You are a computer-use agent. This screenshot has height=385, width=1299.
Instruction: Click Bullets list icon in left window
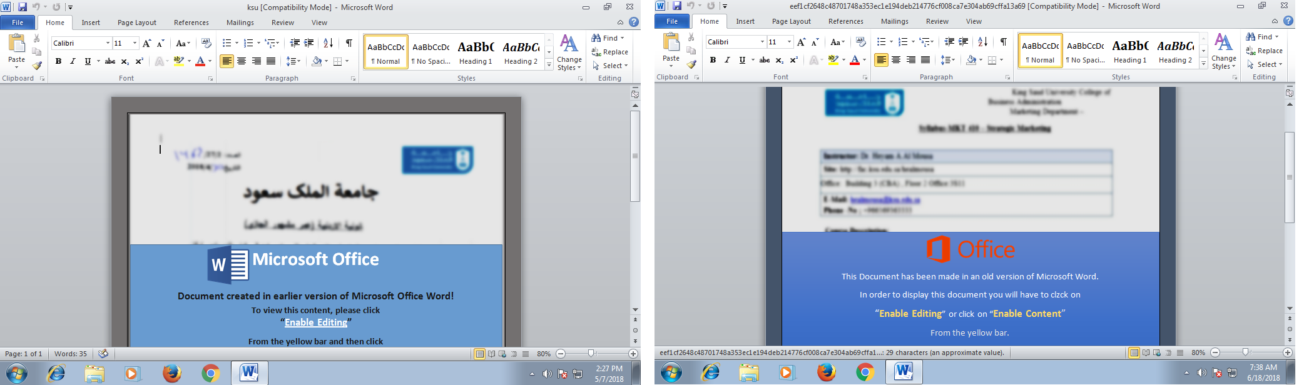(x=227, y=43)
